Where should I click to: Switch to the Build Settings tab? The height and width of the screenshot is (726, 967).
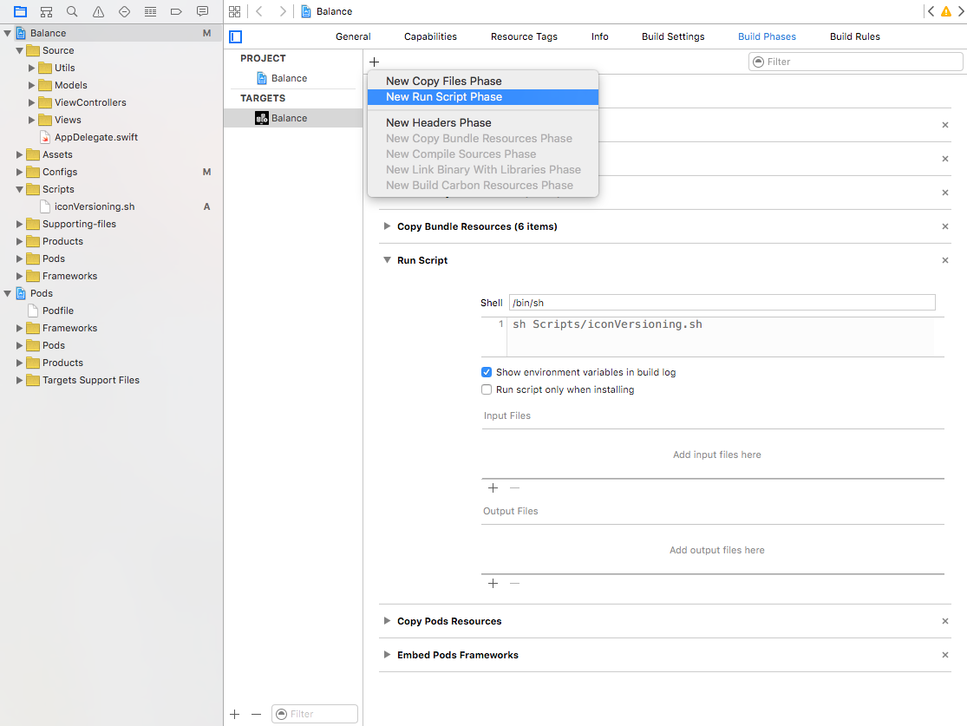point(673,36)
